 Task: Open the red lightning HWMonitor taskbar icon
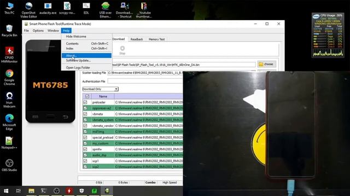pyautogui.click(x=69, y=191)
